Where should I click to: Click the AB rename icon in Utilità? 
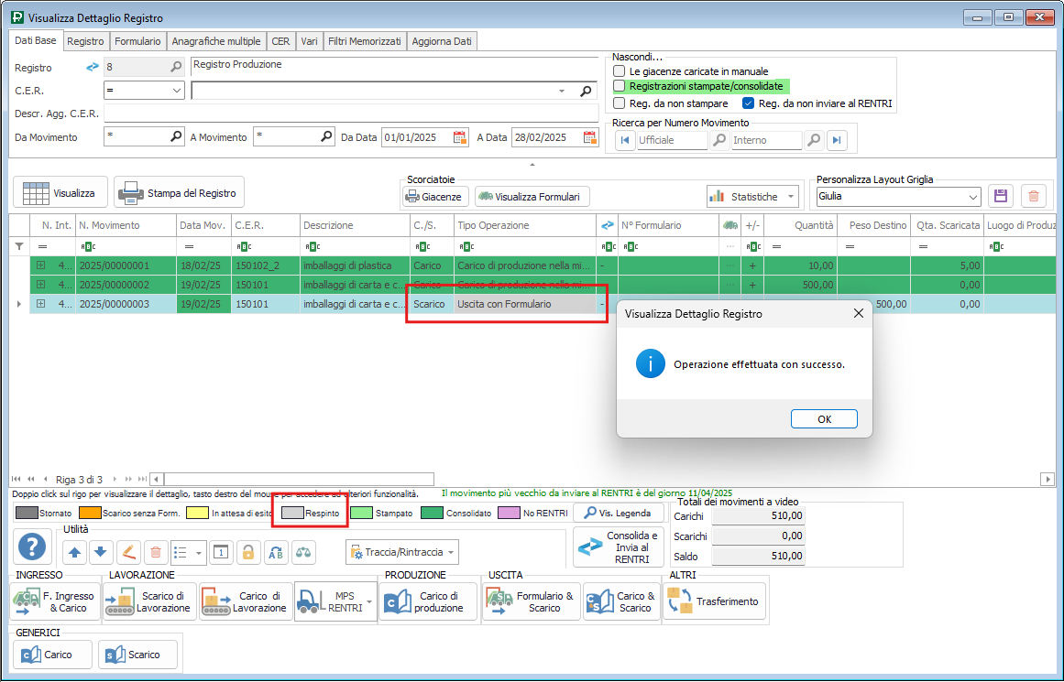click(x=275, y=552)
